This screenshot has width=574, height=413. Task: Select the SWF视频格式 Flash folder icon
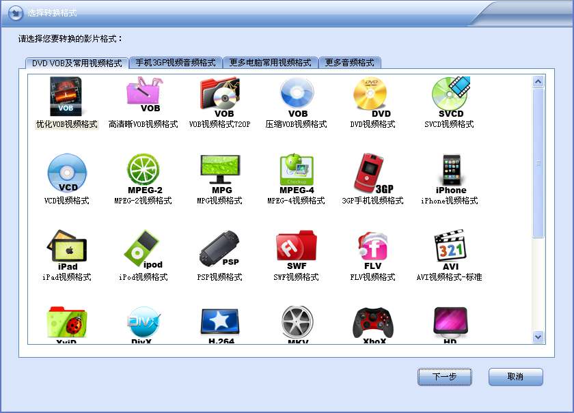[x=297, y=250]
